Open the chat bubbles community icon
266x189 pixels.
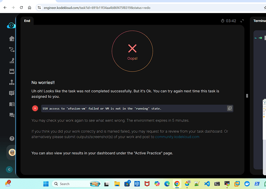(x=12, y=115)
